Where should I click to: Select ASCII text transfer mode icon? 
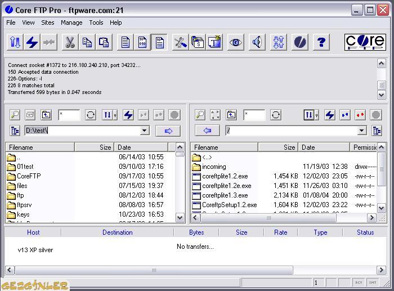pyautogui.click(x=126, y=42)
